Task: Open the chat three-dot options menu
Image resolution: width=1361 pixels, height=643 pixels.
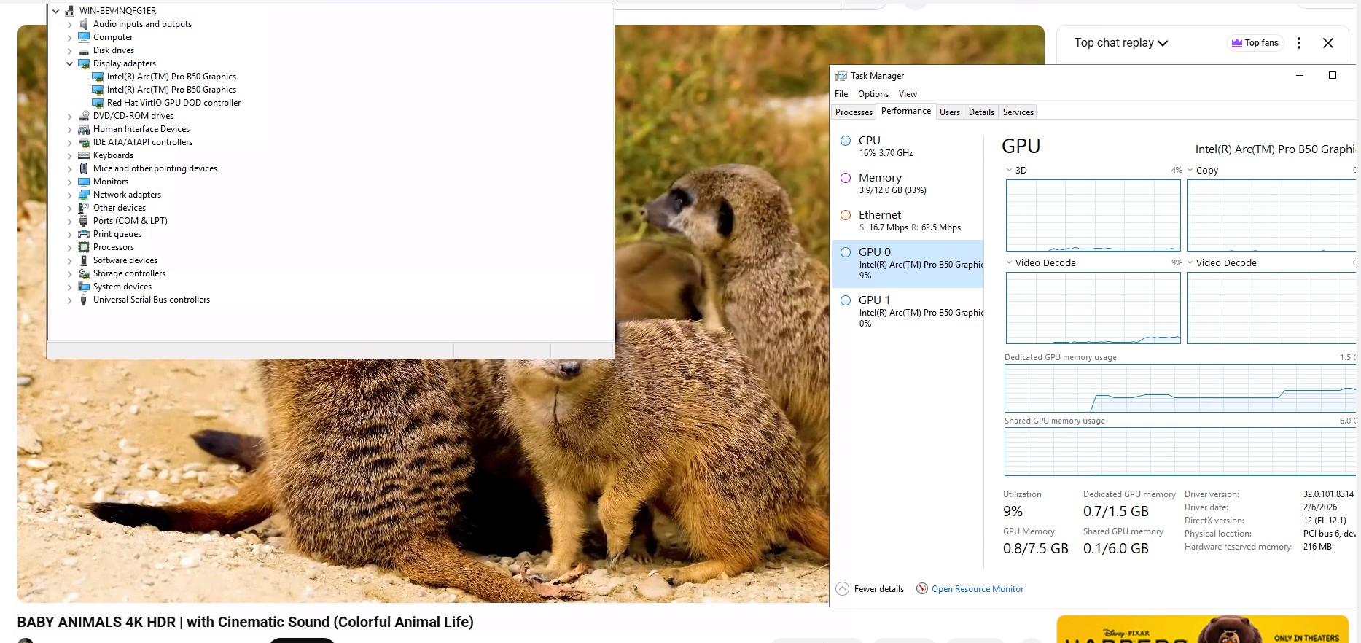Action: pos(1298,43)
